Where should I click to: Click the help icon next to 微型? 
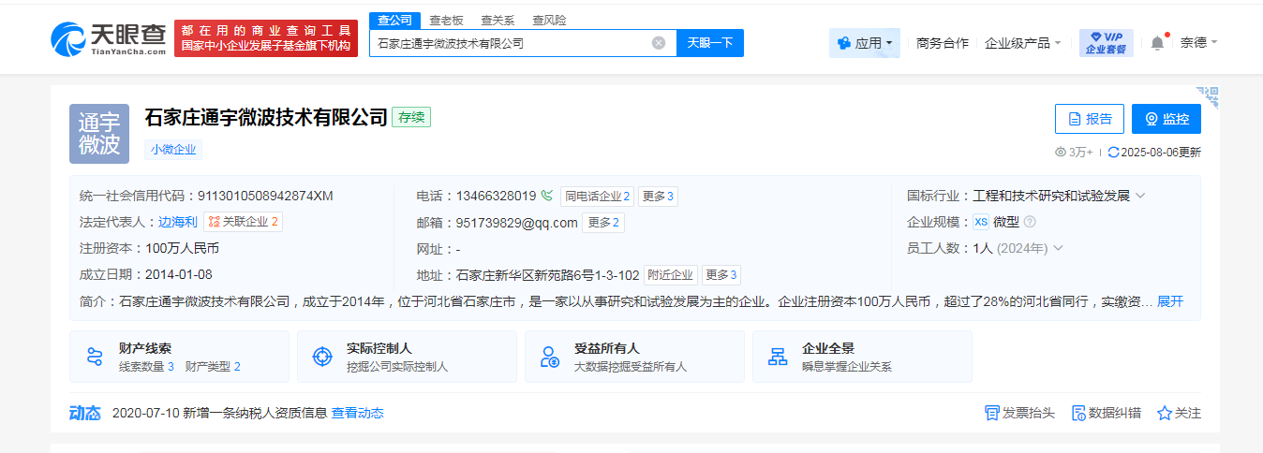click(x=1030, y=222)
